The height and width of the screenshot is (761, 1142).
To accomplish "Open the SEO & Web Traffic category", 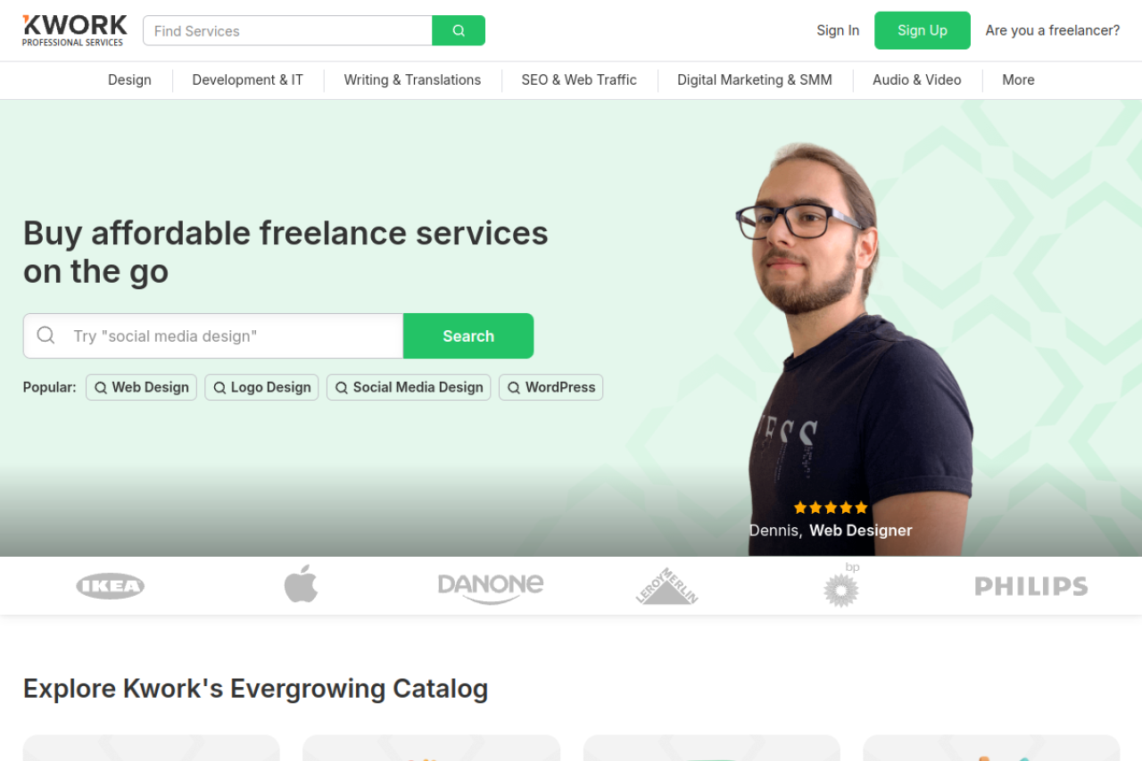I will pos(579,80).
